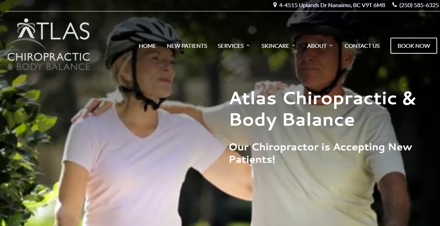
Task: Open the Home menu item
Action: tap(147, 46)
